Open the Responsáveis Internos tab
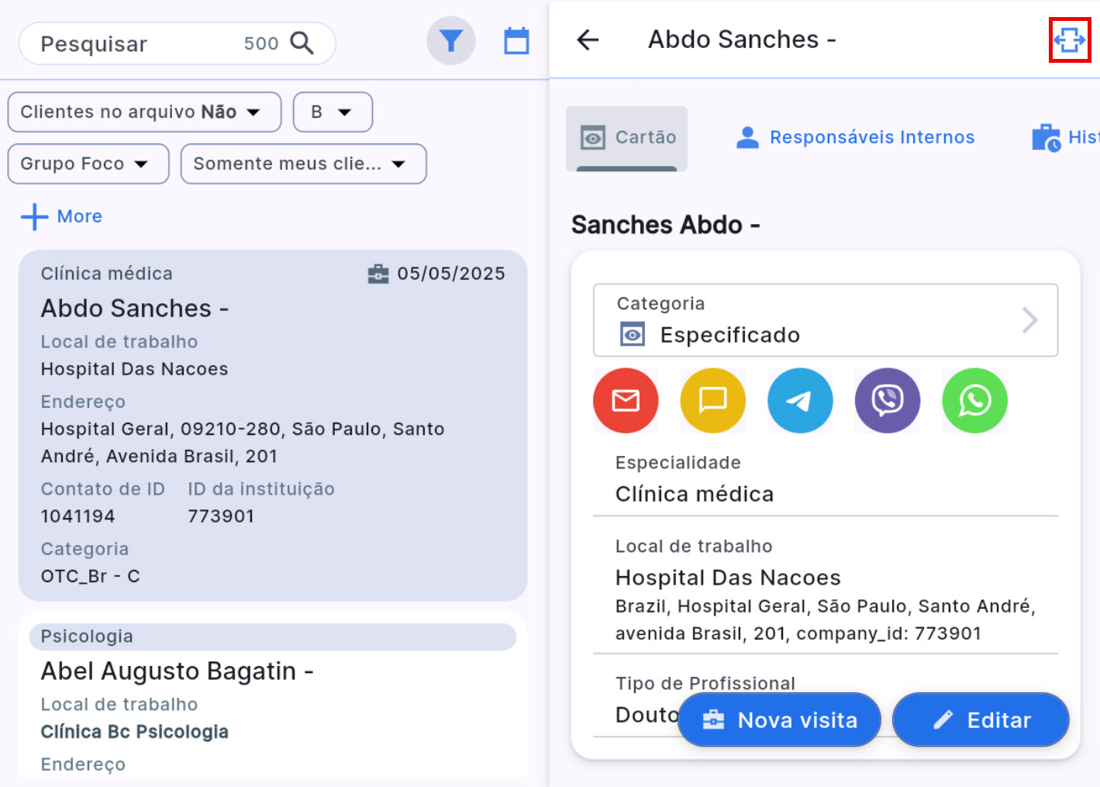Viewport: 1100px width, 787px height. [x=855, y=137]
